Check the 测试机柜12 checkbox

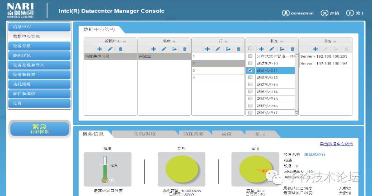(250, 78)
